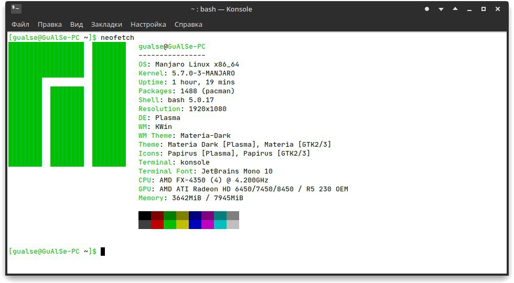Click the terminal cursor at the prompt

click(103, 252)
